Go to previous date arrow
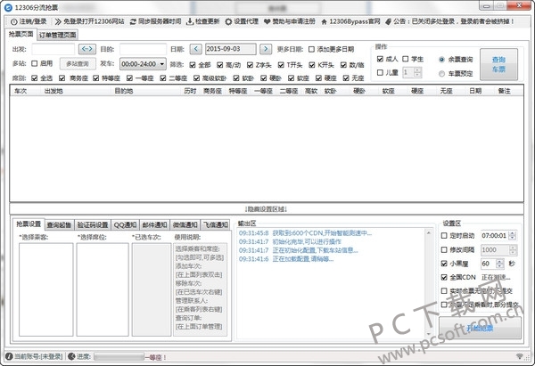This screenshot has width=535, height=366. (x=195, y=49)
